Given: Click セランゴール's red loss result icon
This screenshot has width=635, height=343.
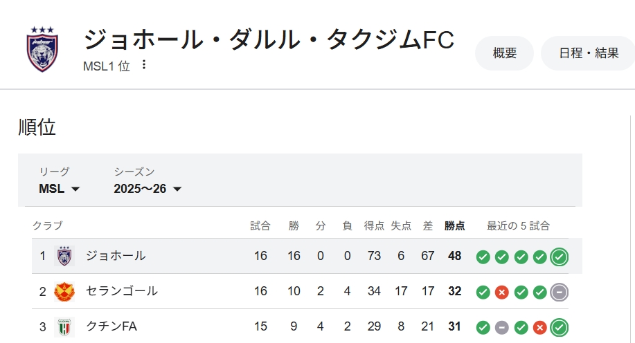Looking at the screenshot, I should pyautogui.click(x=502, y=292).
